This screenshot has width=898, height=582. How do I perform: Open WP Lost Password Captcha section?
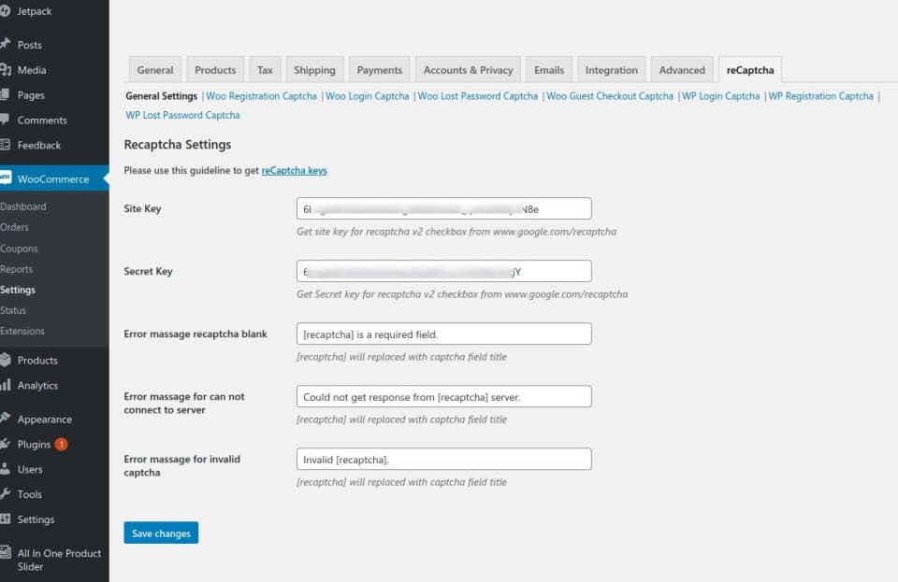[x=182, y=115]
